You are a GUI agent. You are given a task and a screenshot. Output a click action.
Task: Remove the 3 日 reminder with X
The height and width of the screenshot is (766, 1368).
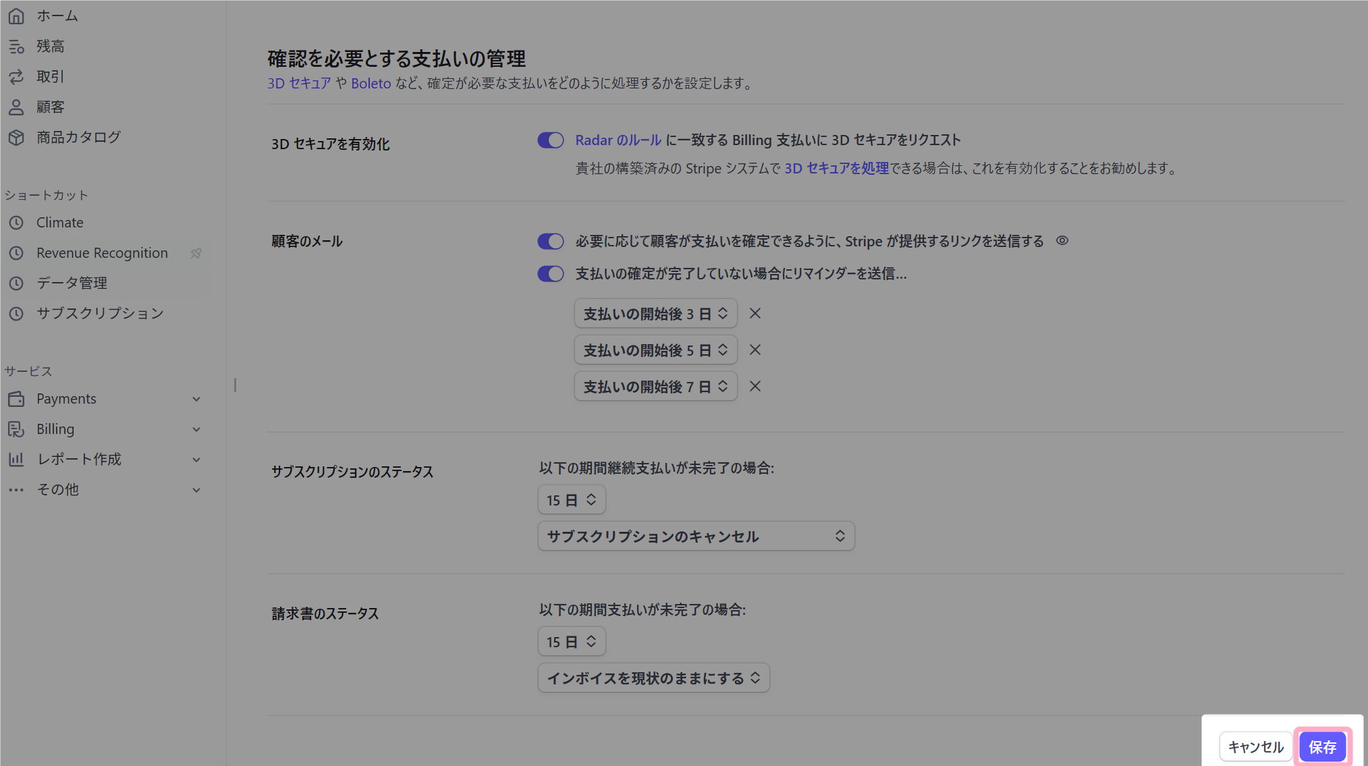[755, 313]
